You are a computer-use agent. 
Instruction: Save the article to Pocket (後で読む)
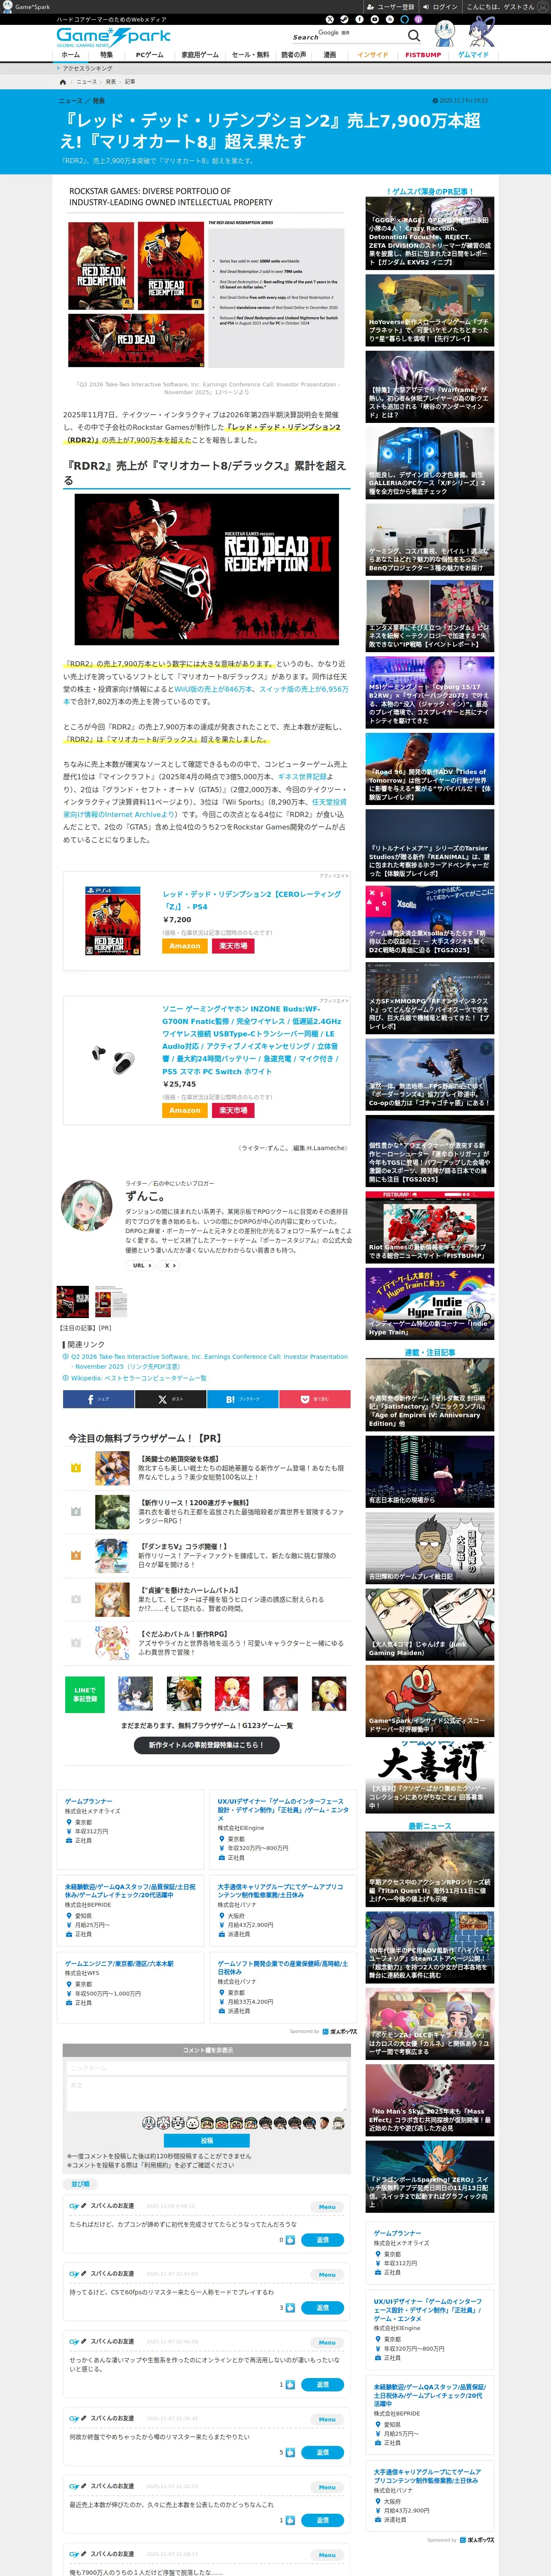pos(315,1399)
